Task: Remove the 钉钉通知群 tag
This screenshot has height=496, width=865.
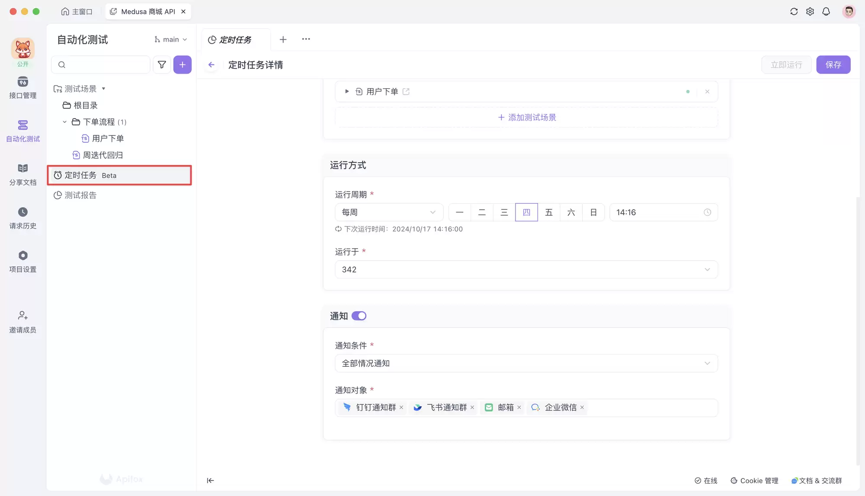Action: pyautogui.click(x=401, y=407)
